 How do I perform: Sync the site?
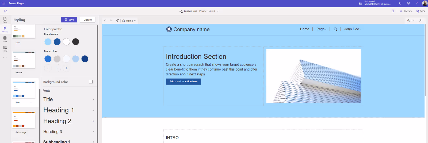point(421,11)
